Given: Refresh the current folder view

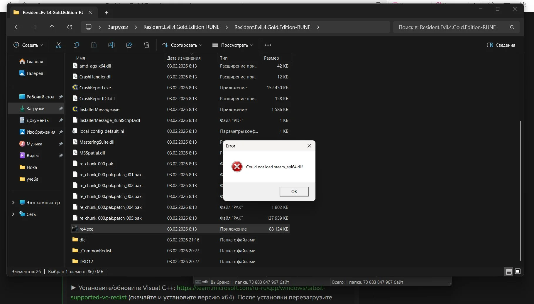Looking at the screenshot, I should (x=70, y=27).
